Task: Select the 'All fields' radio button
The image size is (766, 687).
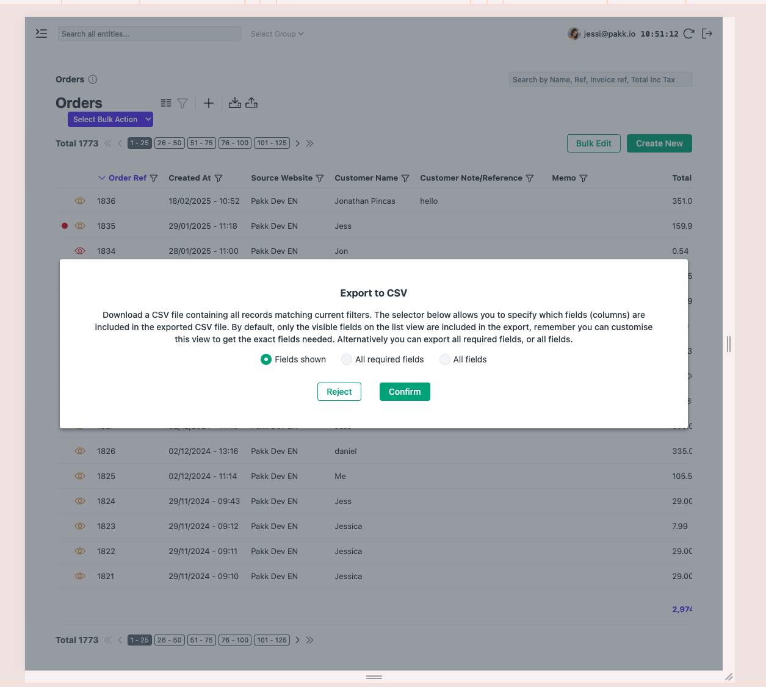Action: tap(444, 359)
